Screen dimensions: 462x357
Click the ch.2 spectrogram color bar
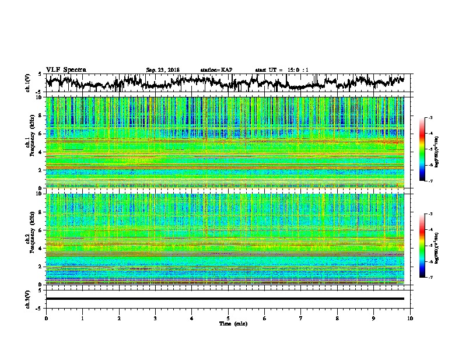[422, 246]
